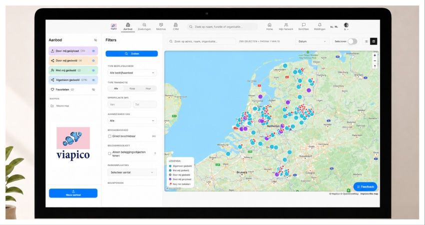Open the Selecteer aantal parking dropdown

pyautogui.click(x=132, y=172)
